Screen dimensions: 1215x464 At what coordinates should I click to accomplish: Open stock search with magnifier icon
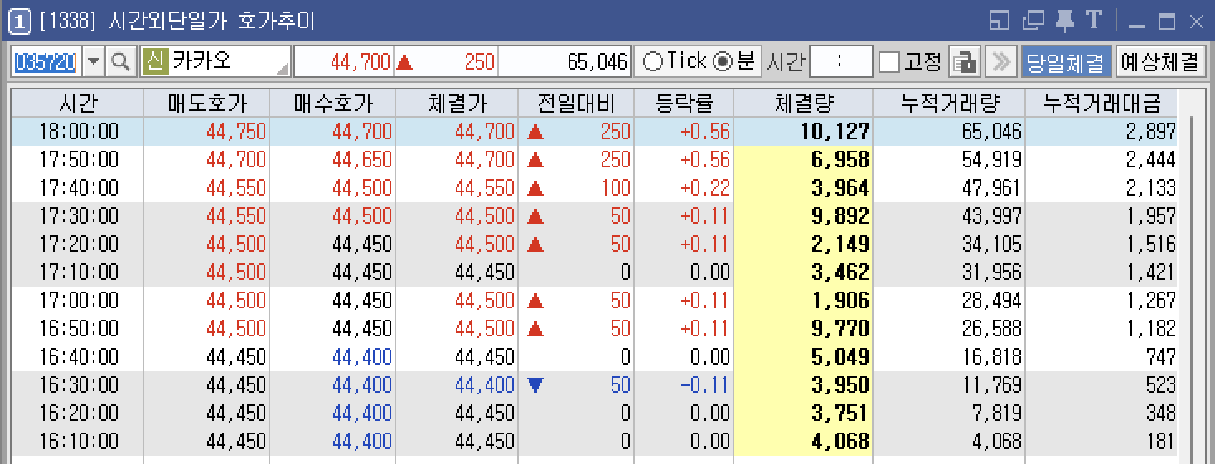pos(121,61)
